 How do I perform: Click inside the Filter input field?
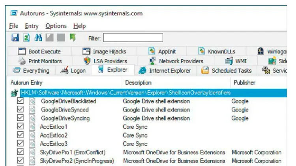(x=133, y=37)
